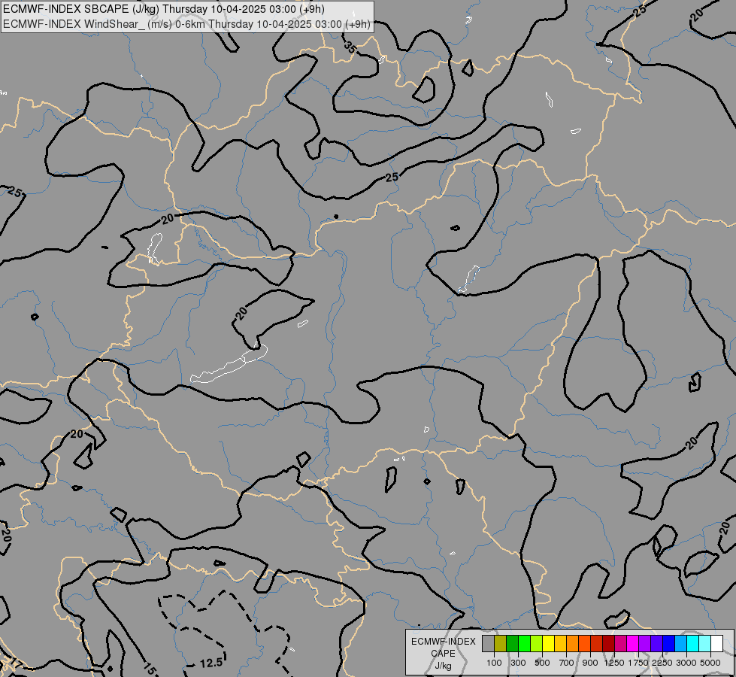Click the 35 contour label

350,47
